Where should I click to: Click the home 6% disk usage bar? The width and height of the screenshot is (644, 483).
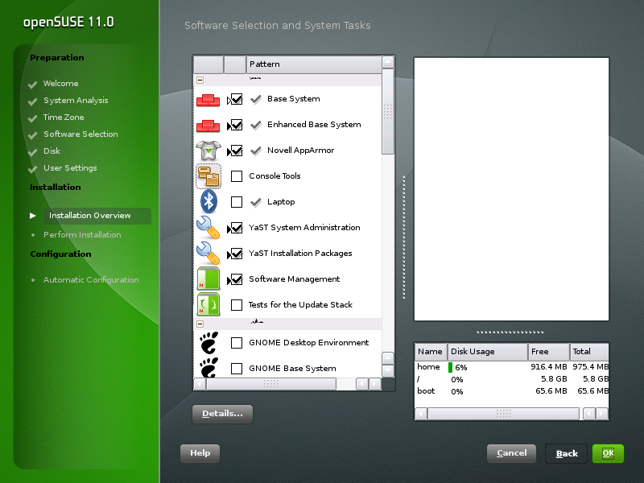450,367
